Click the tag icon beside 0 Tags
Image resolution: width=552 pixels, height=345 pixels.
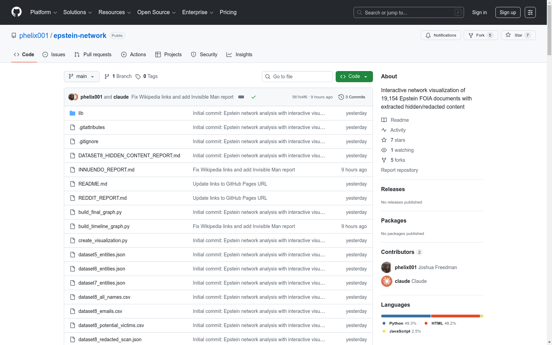tap(138, 77)
